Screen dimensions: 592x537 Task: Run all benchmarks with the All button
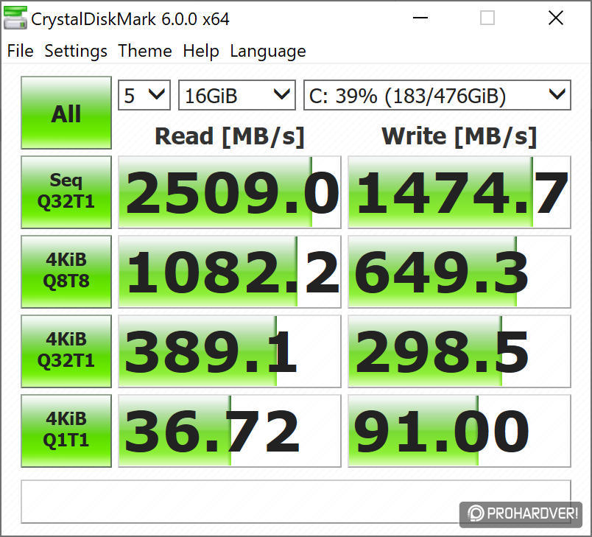tap(66, 113)
